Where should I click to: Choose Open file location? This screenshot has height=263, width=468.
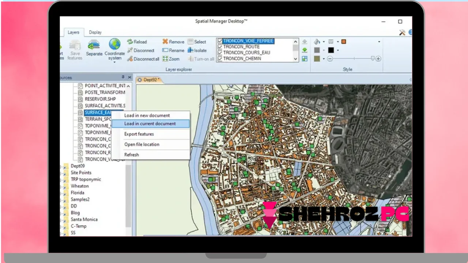click(x=150, y=144)
